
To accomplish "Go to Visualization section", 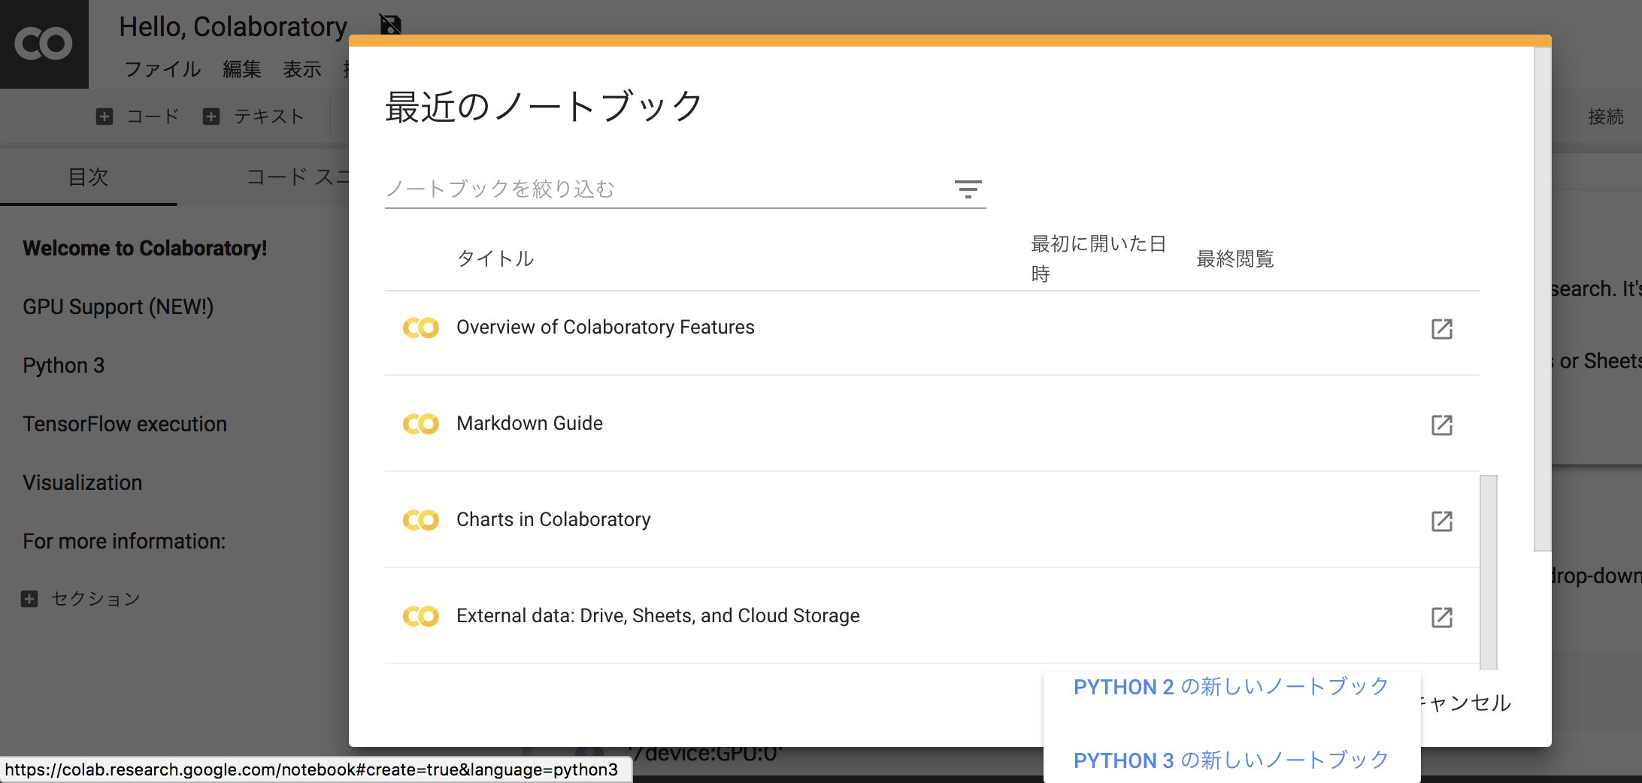I will [83, 483].
